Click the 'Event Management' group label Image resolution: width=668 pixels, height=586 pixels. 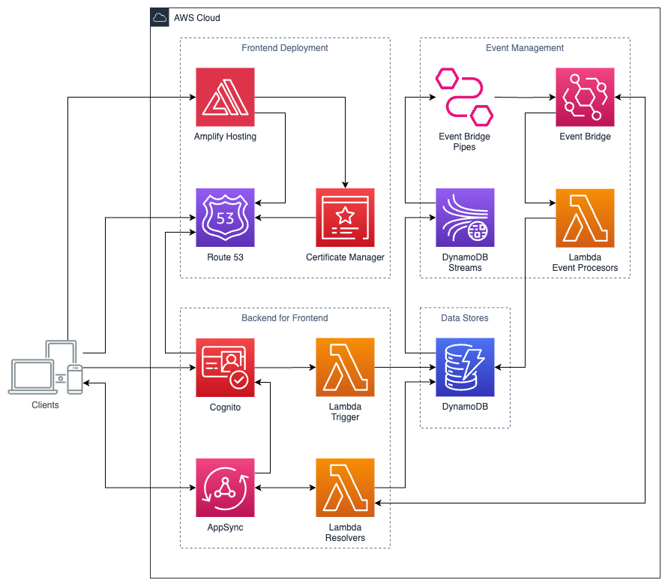(525, 48)
